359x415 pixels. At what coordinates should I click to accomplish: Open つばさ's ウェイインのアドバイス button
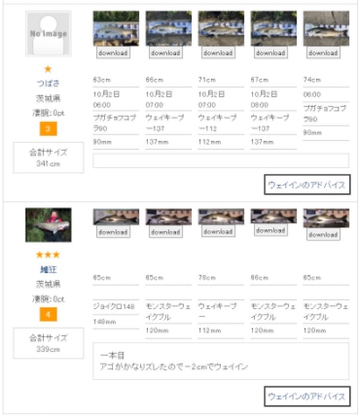pos(307,185)
